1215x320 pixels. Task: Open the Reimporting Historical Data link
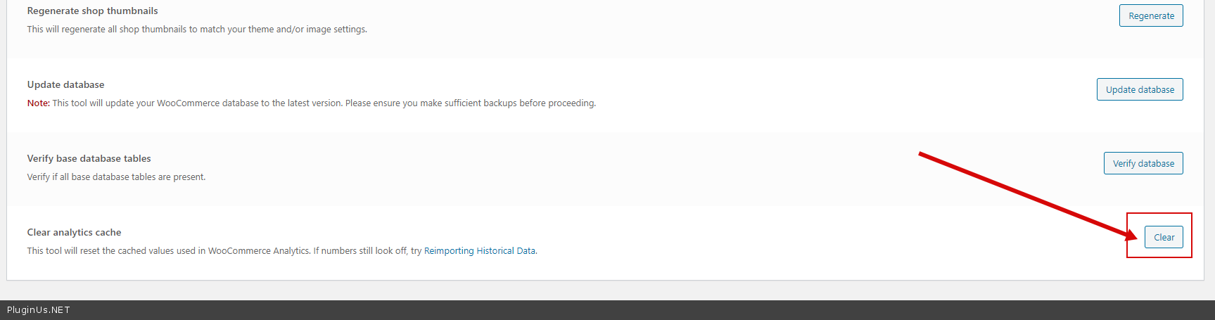coord(479,251)
